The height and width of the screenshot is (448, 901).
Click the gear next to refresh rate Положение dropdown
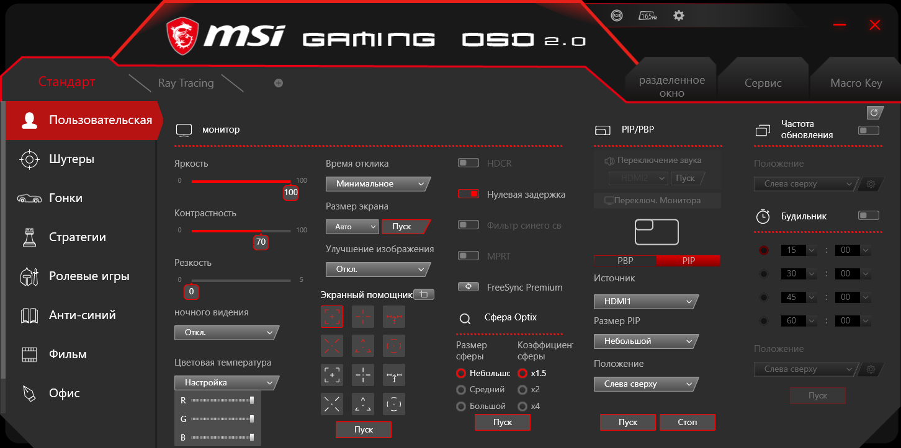point(871,184)
